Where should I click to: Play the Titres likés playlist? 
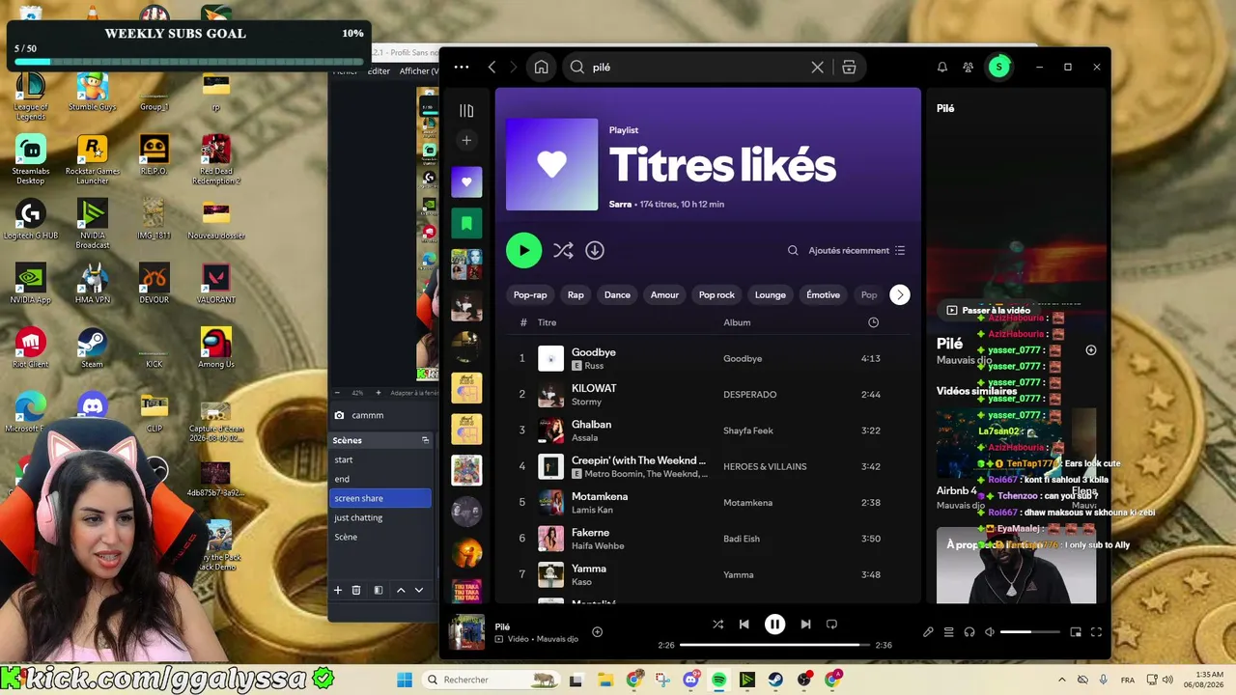524,250
